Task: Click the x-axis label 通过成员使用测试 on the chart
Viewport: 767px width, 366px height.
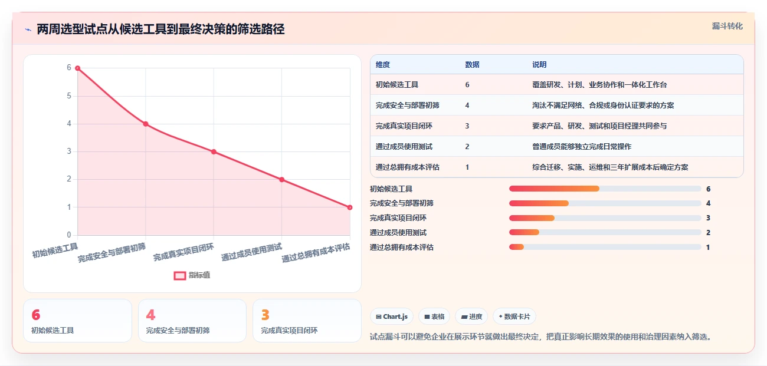Action: 252,252
